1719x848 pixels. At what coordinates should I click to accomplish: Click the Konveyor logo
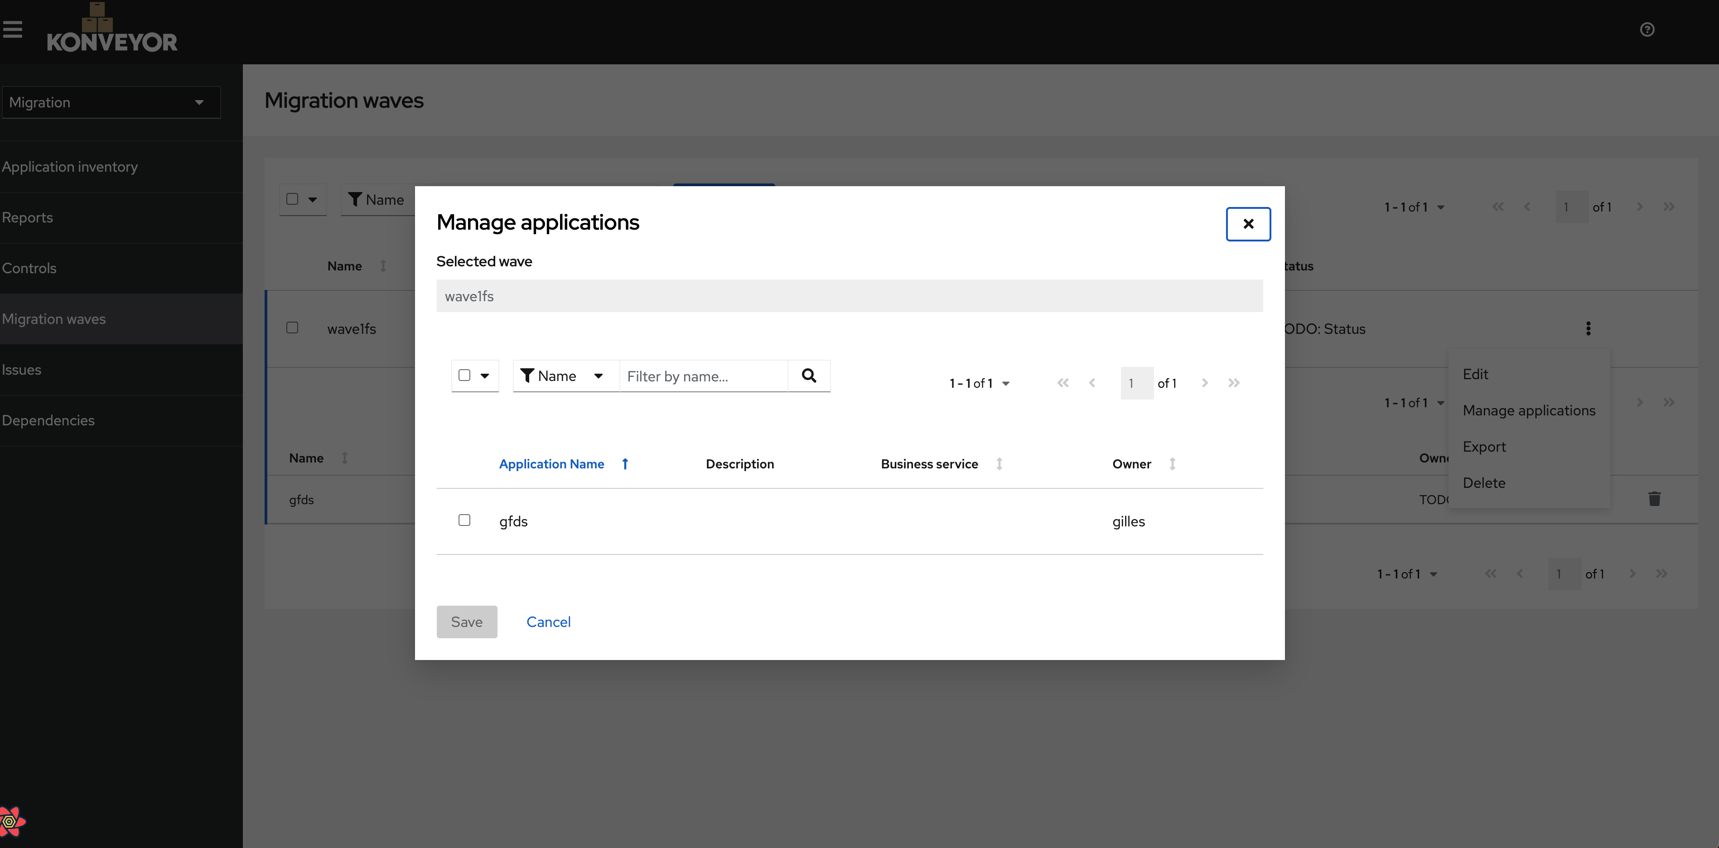[112, 28]
